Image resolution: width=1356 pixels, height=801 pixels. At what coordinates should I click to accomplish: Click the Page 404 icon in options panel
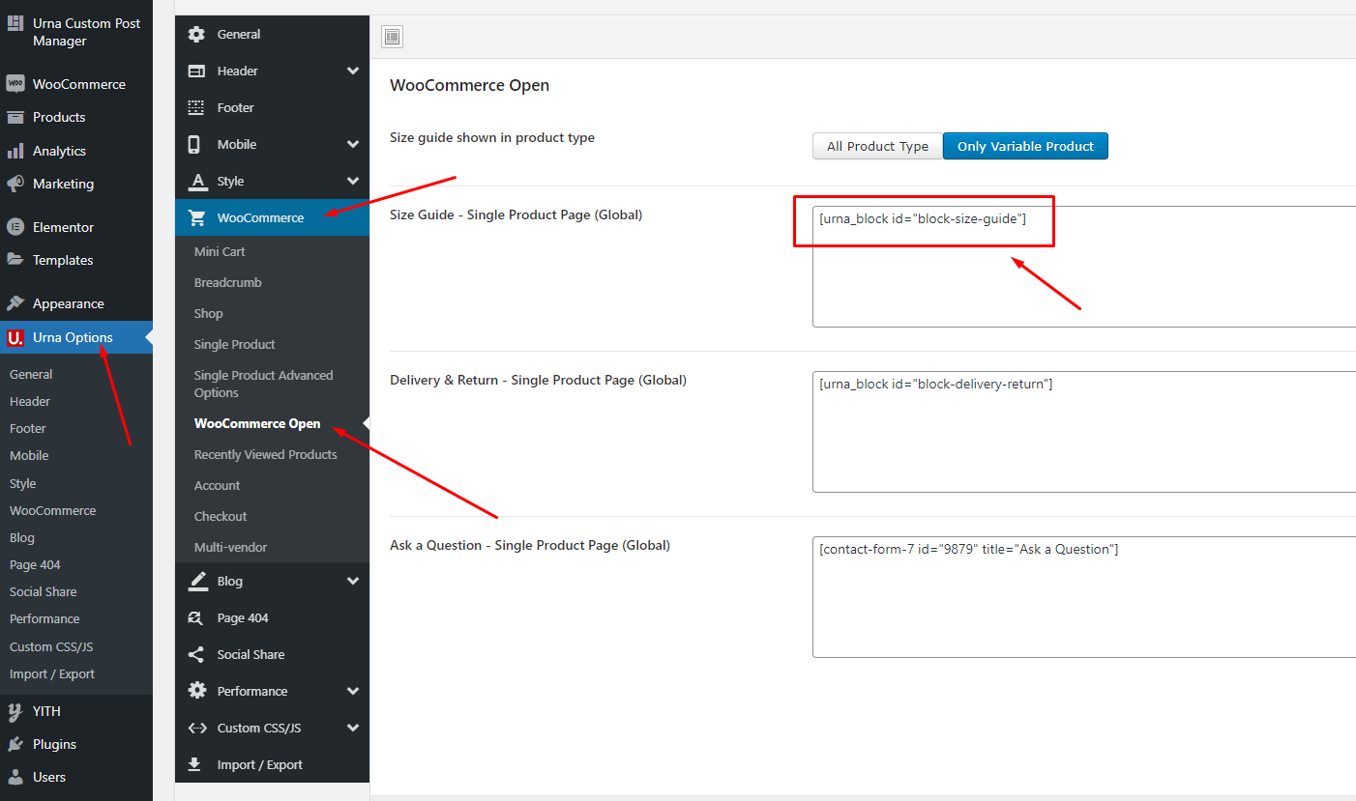(196, 617)
